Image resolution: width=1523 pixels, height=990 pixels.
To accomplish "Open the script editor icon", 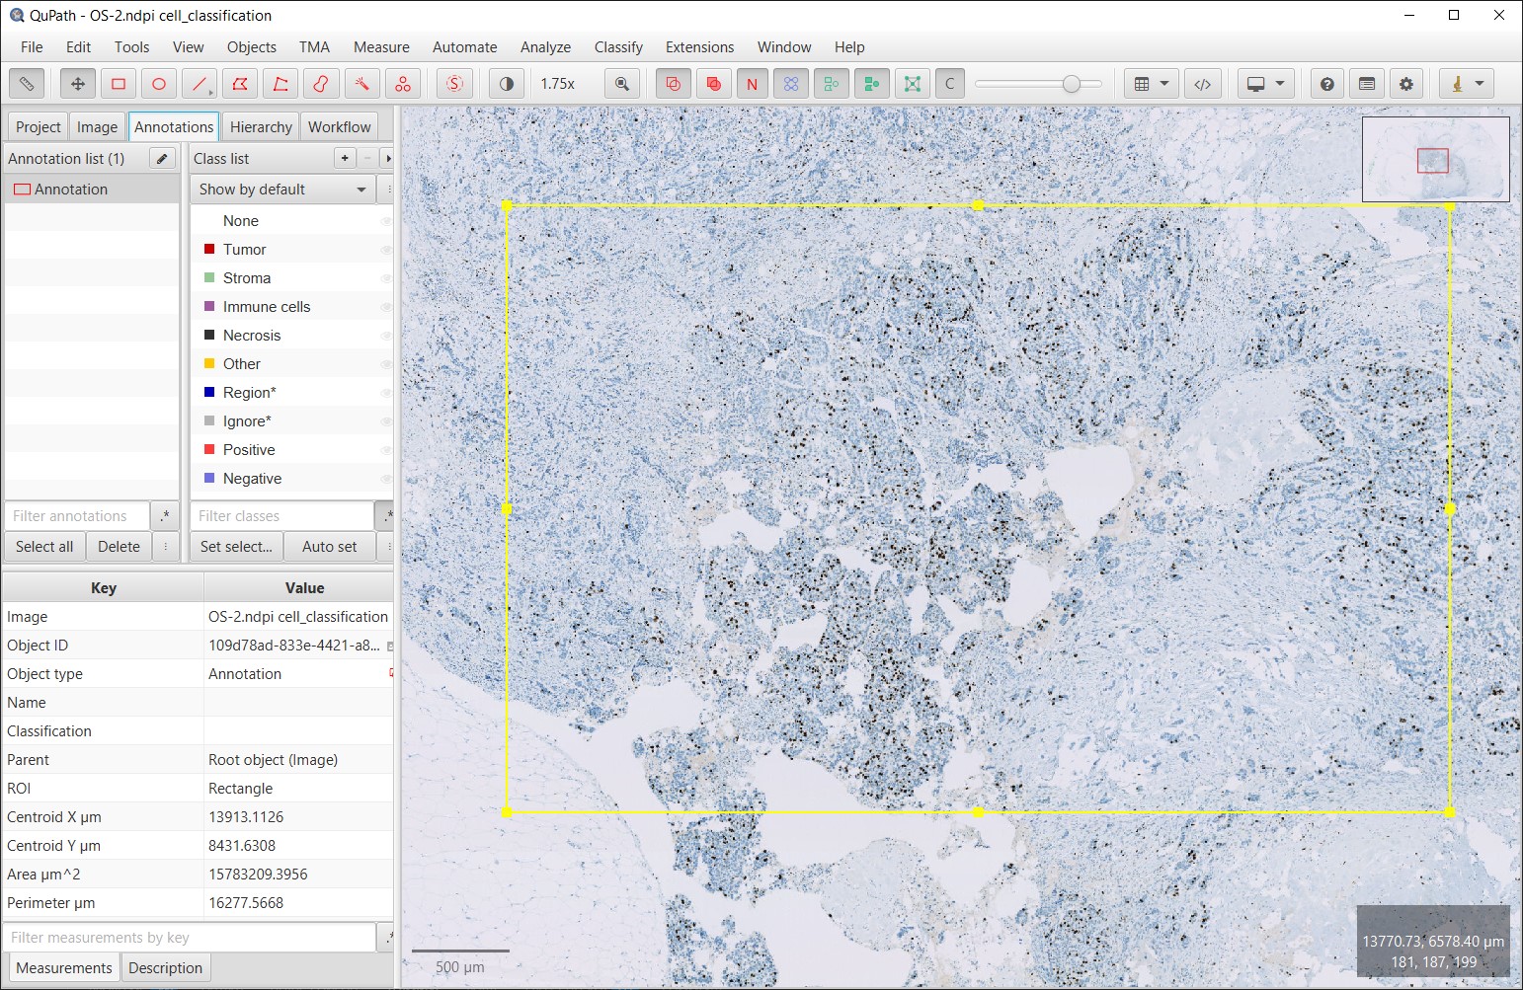I will click(1202, 84).
